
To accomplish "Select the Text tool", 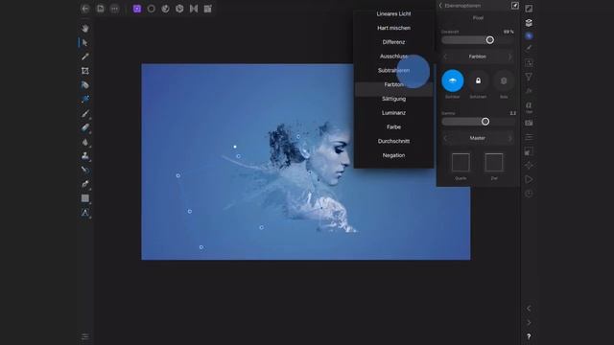I will (x=85, y=213).
